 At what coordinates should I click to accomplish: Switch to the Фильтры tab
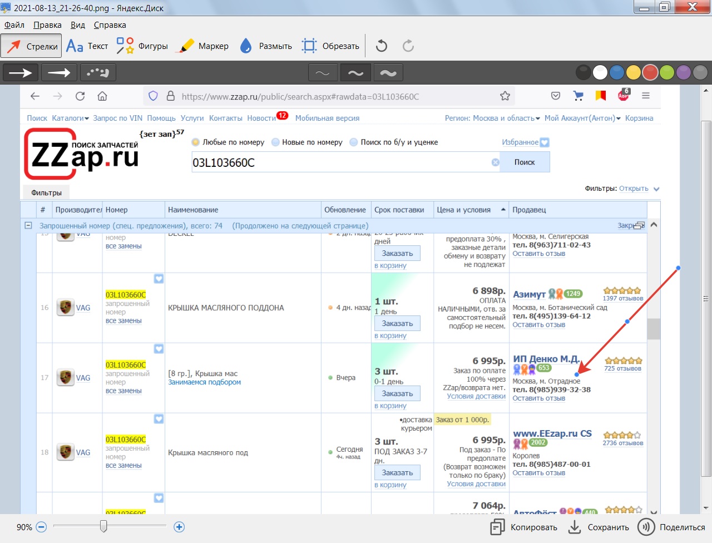(46, 192)
